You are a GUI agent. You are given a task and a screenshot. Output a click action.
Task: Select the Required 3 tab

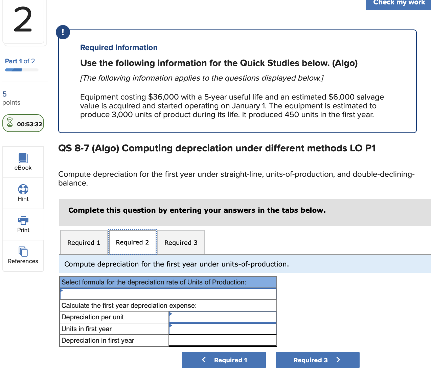tap(181, 242)
